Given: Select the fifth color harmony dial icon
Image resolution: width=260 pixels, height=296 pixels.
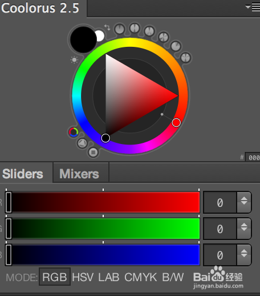Looking at the screenshot, I should [176, 46].
